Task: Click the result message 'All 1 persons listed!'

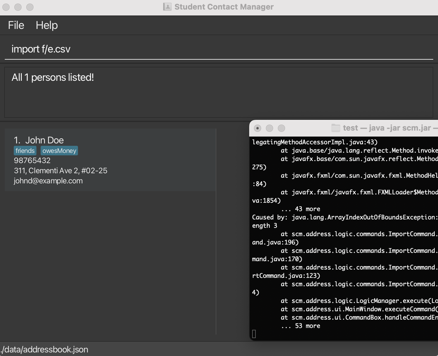Action: tap(53, 78)
